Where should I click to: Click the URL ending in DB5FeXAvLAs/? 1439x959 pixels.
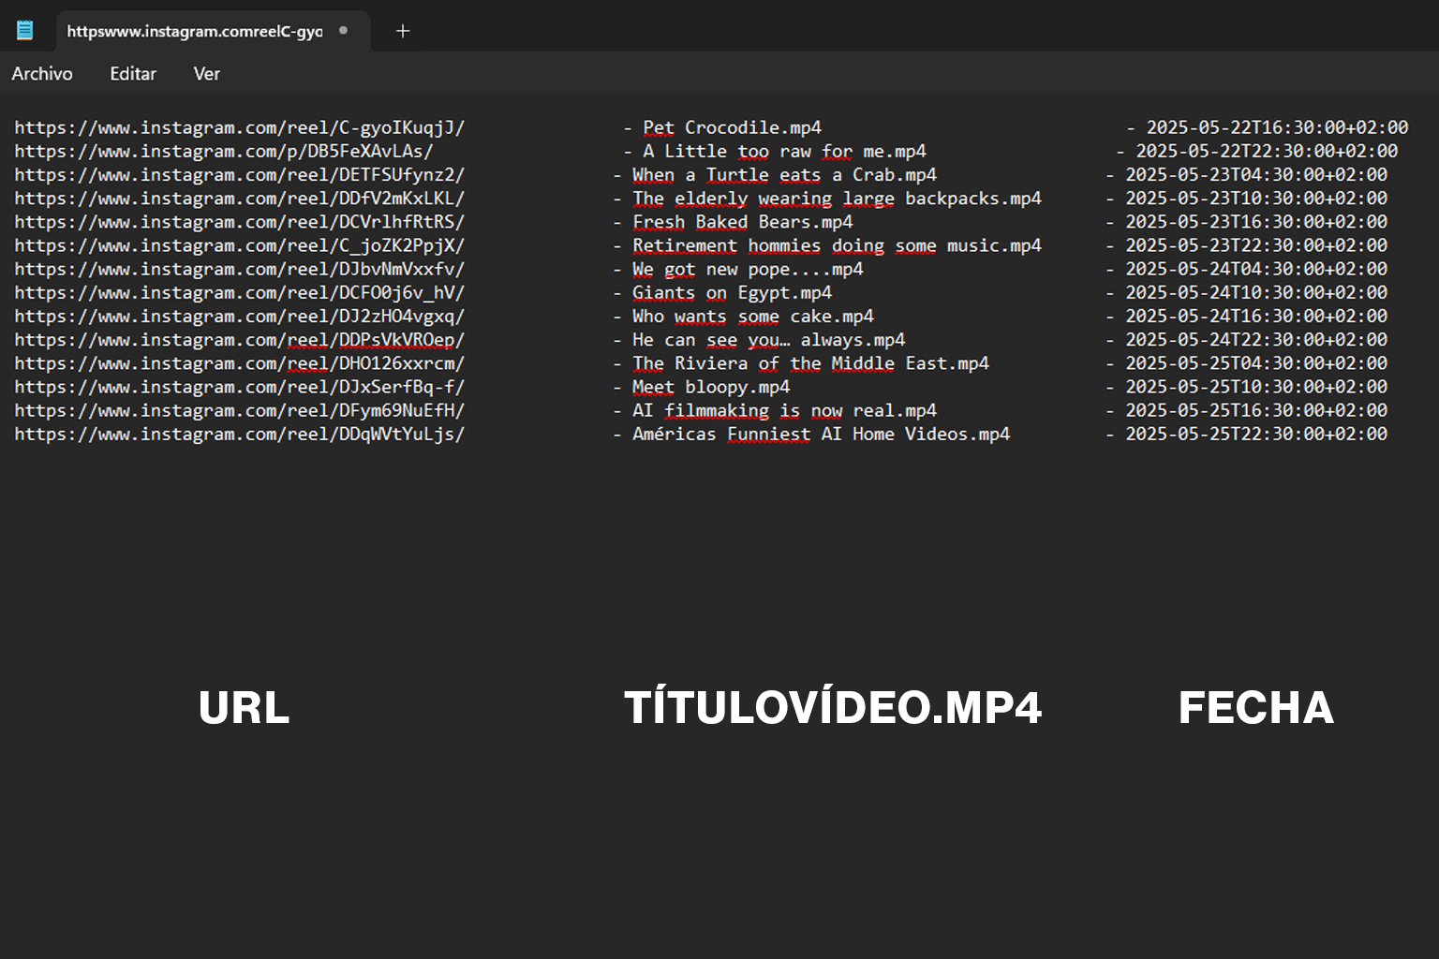click(224, 152)
